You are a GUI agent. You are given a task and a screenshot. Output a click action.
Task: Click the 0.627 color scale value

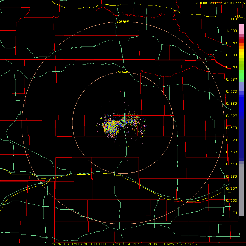(232, 116)
